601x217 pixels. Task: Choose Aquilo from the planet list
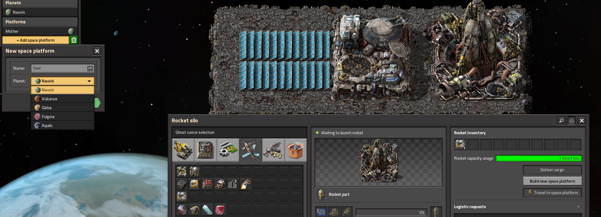63,126
